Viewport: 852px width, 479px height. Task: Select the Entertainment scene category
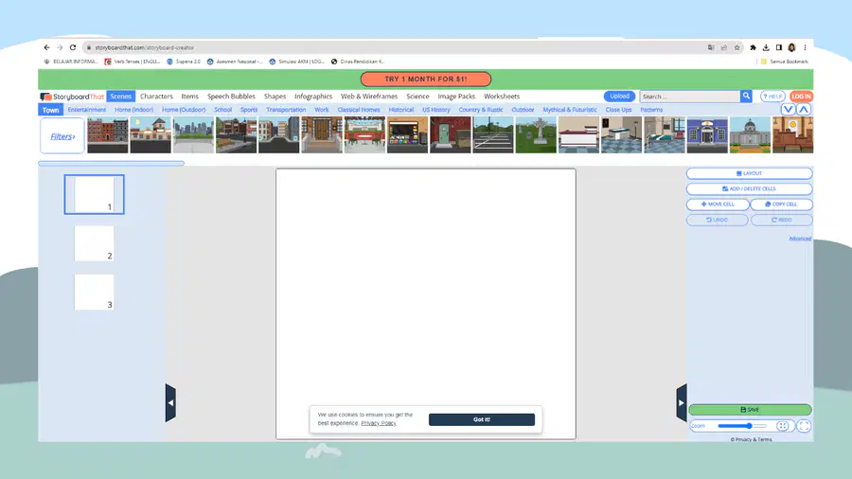point(87,110)
